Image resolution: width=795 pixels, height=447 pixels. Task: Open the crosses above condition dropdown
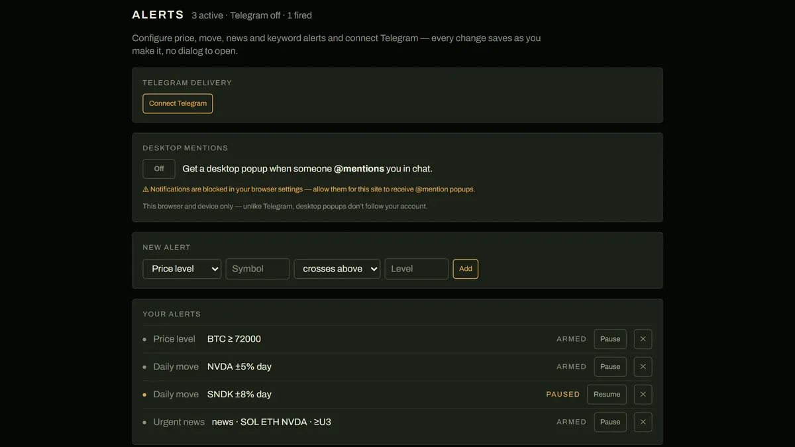coord(337,269)
